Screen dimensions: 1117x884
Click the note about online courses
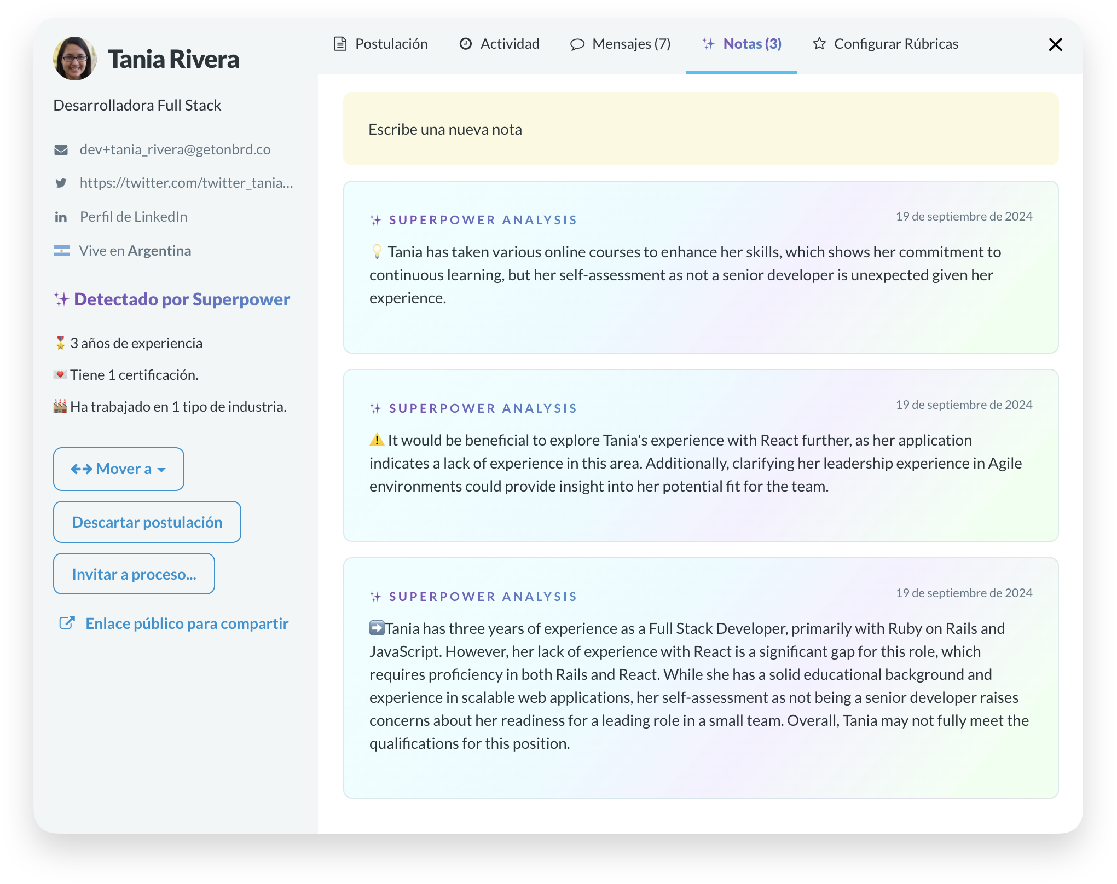(701, 267)
